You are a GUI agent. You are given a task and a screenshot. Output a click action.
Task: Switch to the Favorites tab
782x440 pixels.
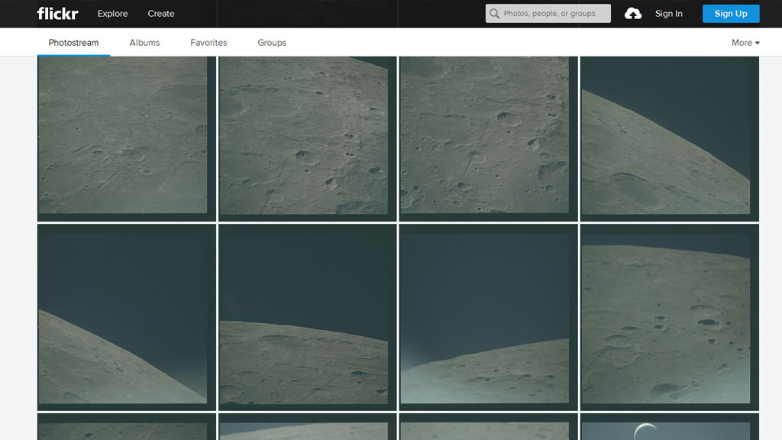point(208,43)
